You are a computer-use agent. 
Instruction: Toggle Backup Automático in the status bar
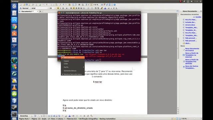[x=107, y=119]
